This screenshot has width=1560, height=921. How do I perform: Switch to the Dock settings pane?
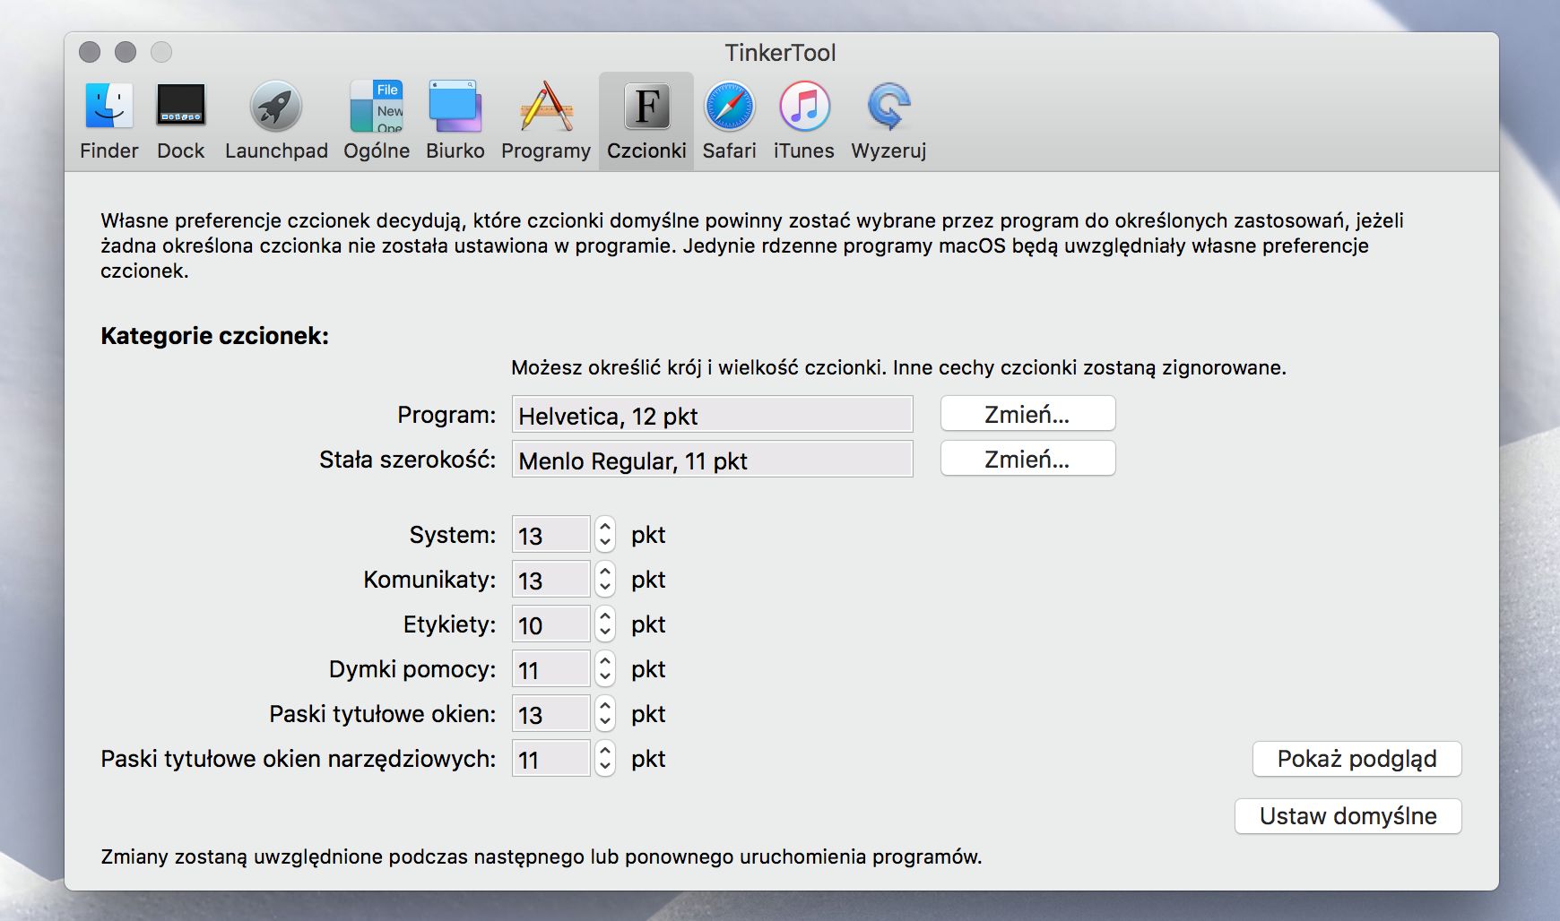(x=181, y=121)
